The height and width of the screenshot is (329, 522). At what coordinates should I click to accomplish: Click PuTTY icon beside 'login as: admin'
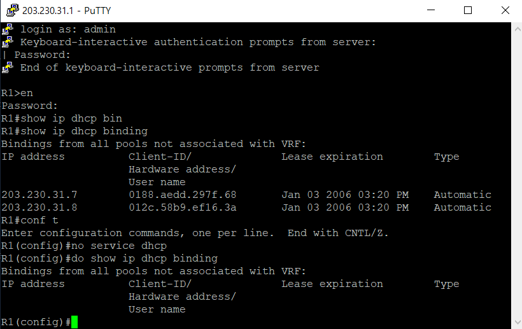[x=8, y=29]
